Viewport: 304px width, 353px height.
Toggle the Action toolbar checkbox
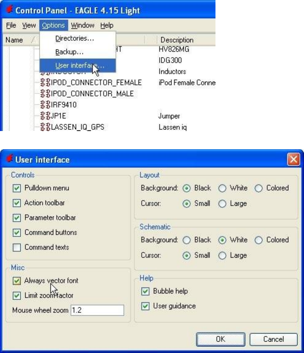(17, 203)
